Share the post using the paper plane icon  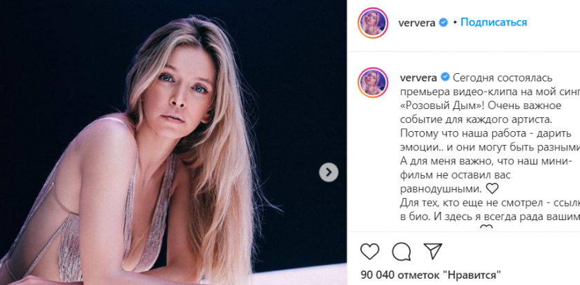[433, 251]
